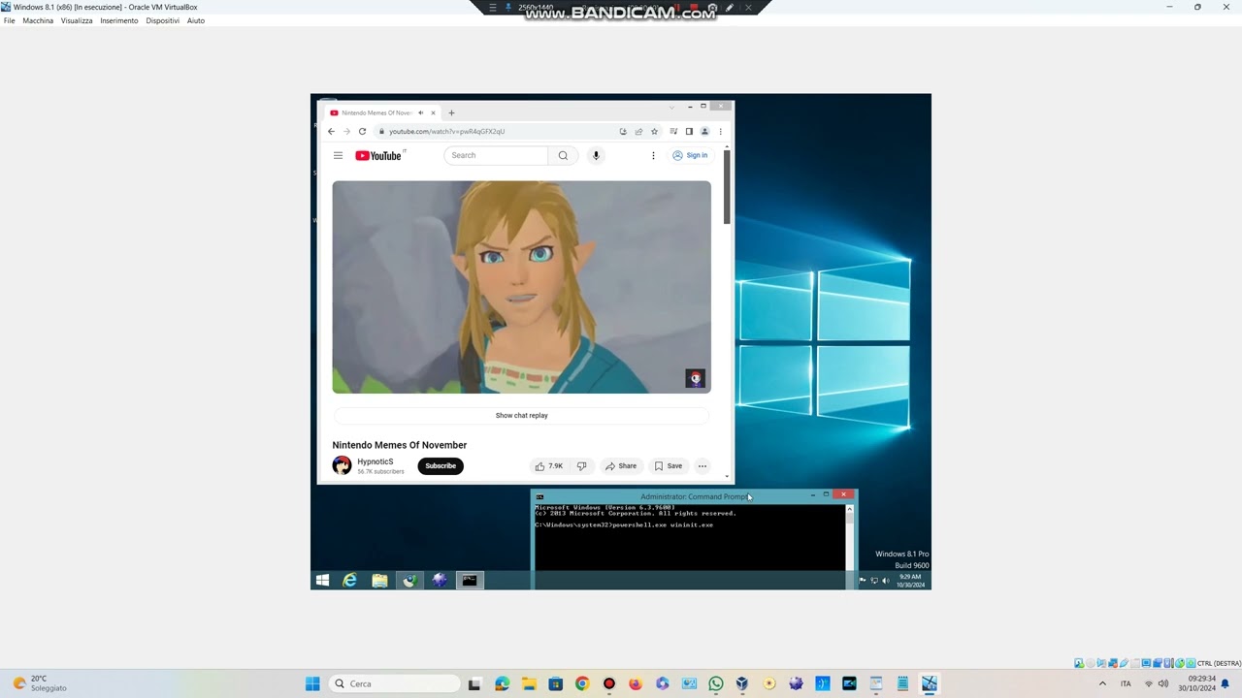
Task: Open the HypnoticS channel name link
Action: pos(376,461)
